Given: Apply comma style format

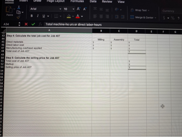Looking at the screenshot, I should point(179,18).
